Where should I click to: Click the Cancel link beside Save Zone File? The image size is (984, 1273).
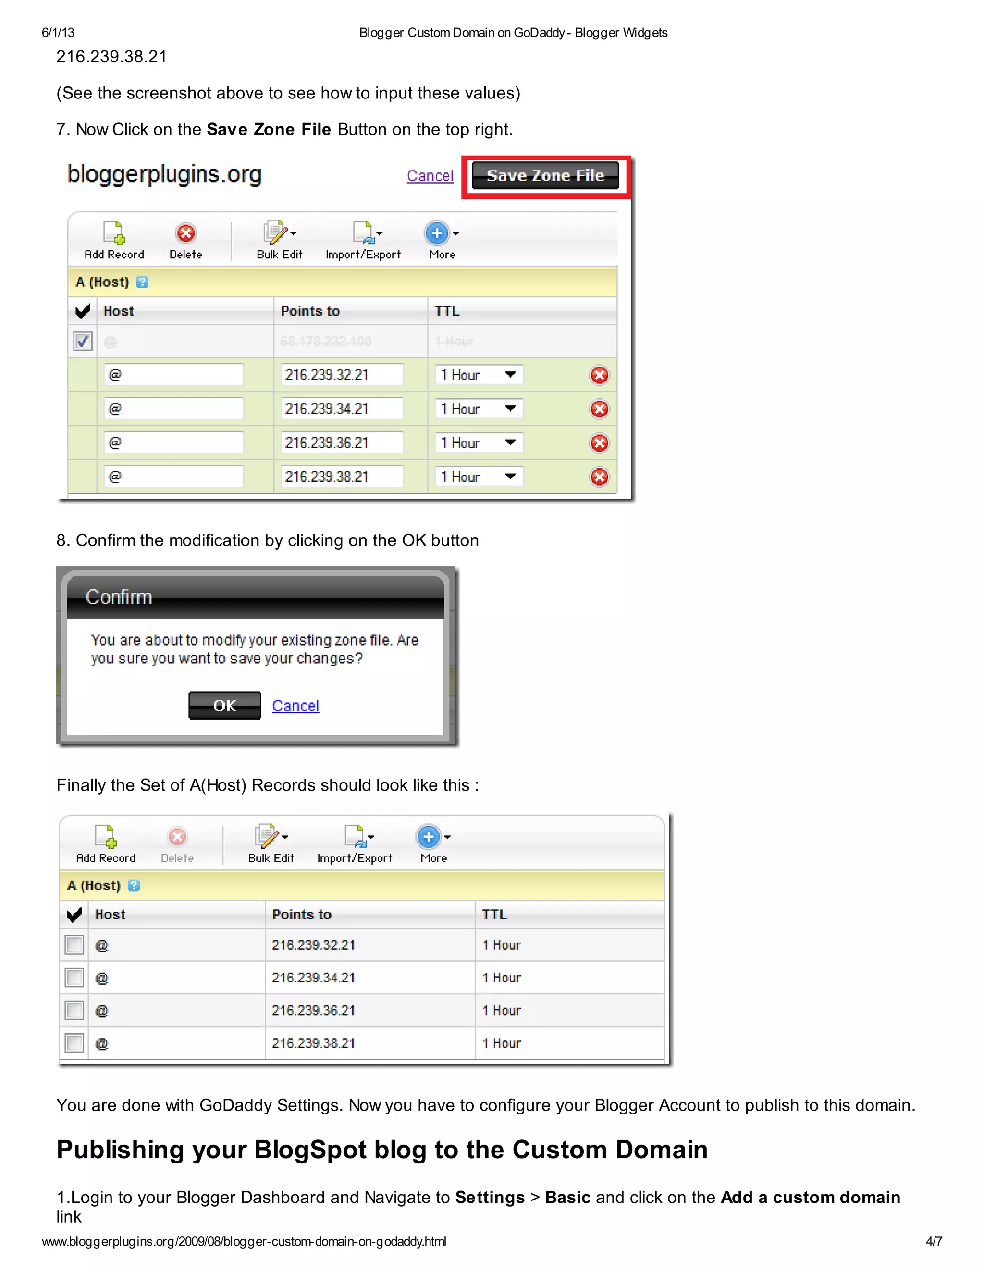click(x=430, y=175)
